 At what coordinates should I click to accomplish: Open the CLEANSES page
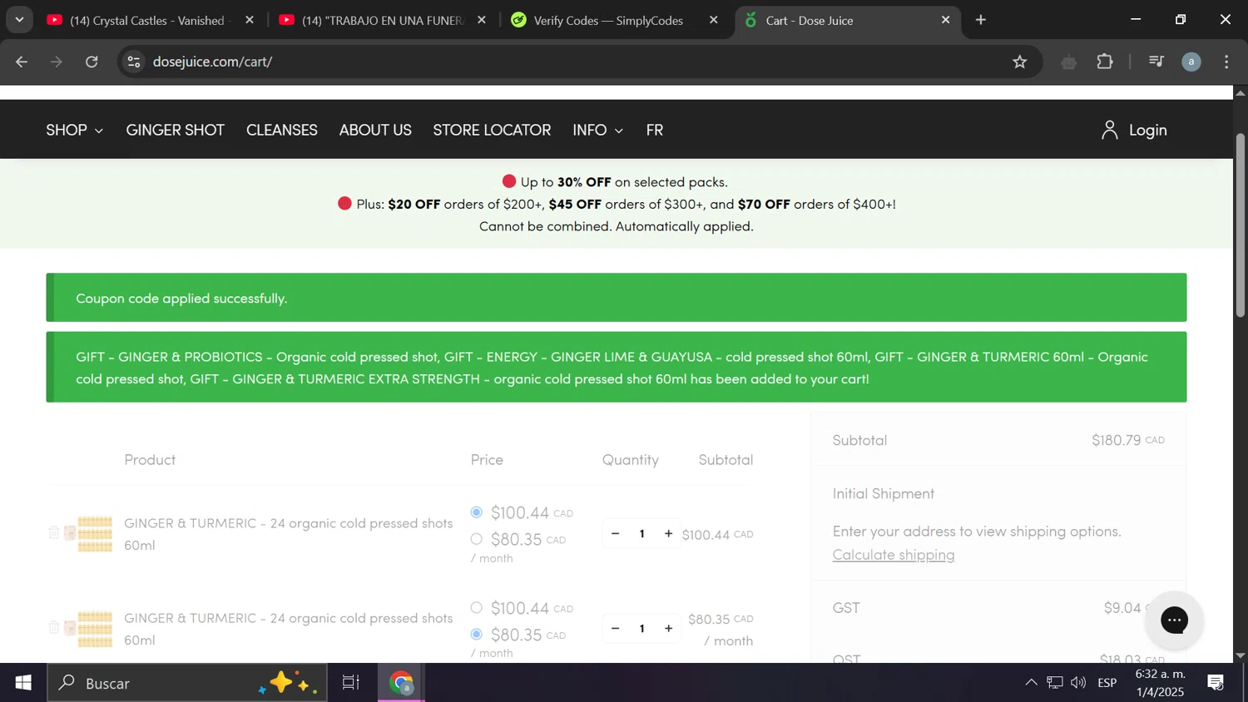pos(282,130)
